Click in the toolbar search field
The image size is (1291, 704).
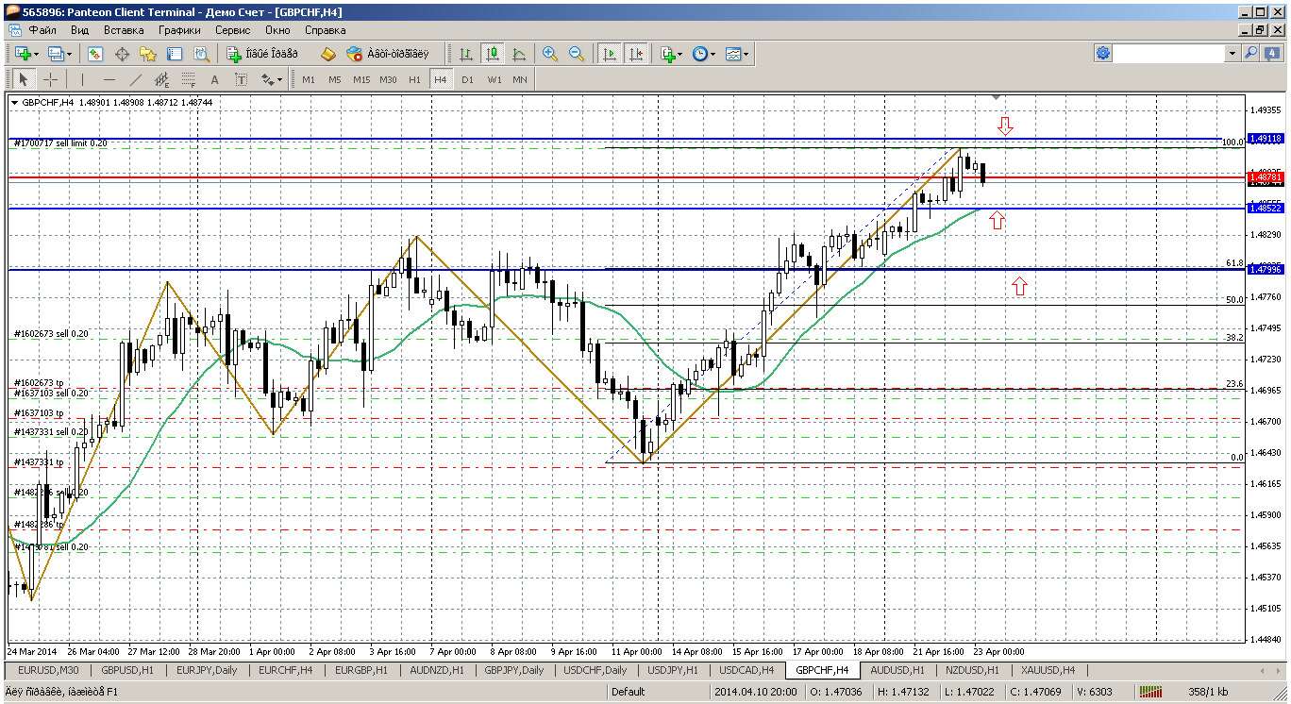[1169, 54]
